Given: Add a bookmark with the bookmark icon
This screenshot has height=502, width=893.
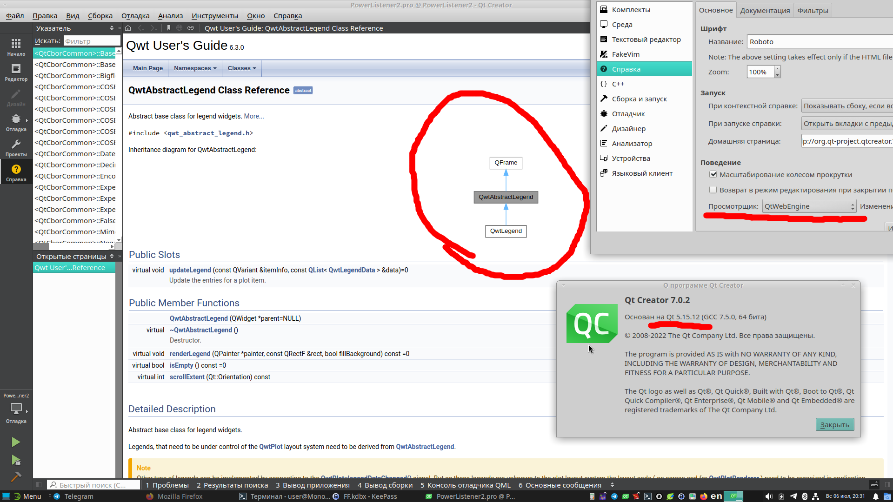Looking at the screenshot, I should (x=169, y=28).
